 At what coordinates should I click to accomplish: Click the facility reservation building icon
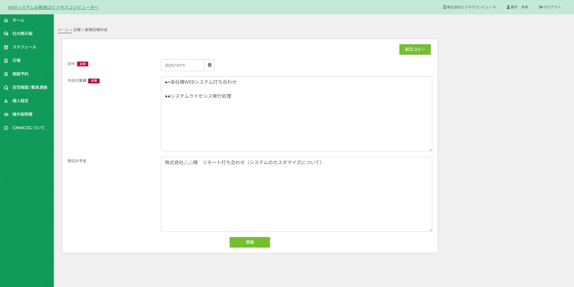coord(6,74)
